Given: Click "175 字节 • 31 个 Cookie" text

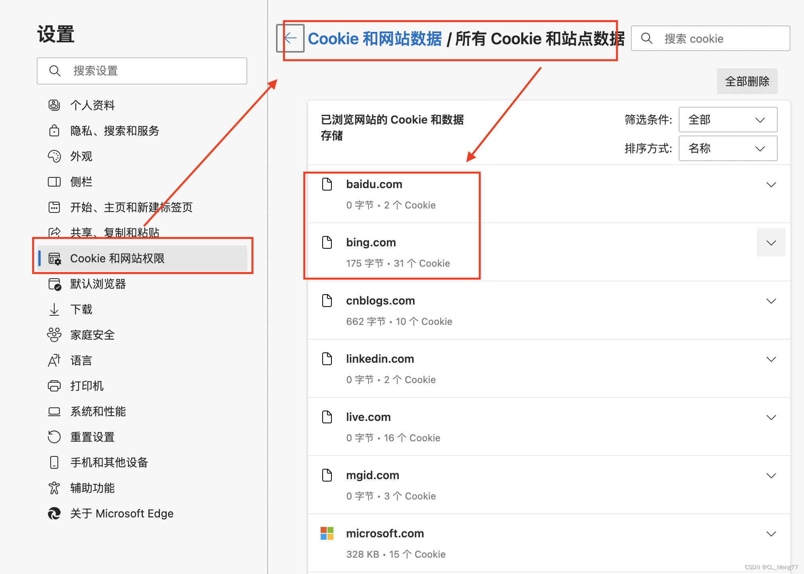Looking at the screenshot, I should click(398, 263).
